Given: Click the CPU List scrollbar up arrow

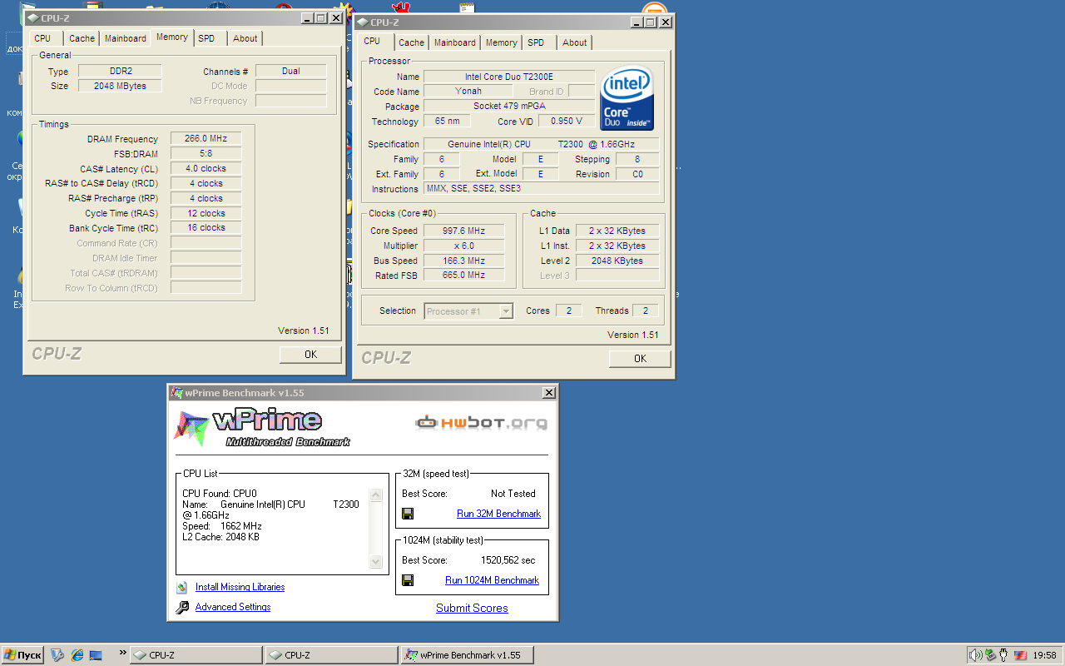Looking at the screenshot, I should tap(375, 495).
